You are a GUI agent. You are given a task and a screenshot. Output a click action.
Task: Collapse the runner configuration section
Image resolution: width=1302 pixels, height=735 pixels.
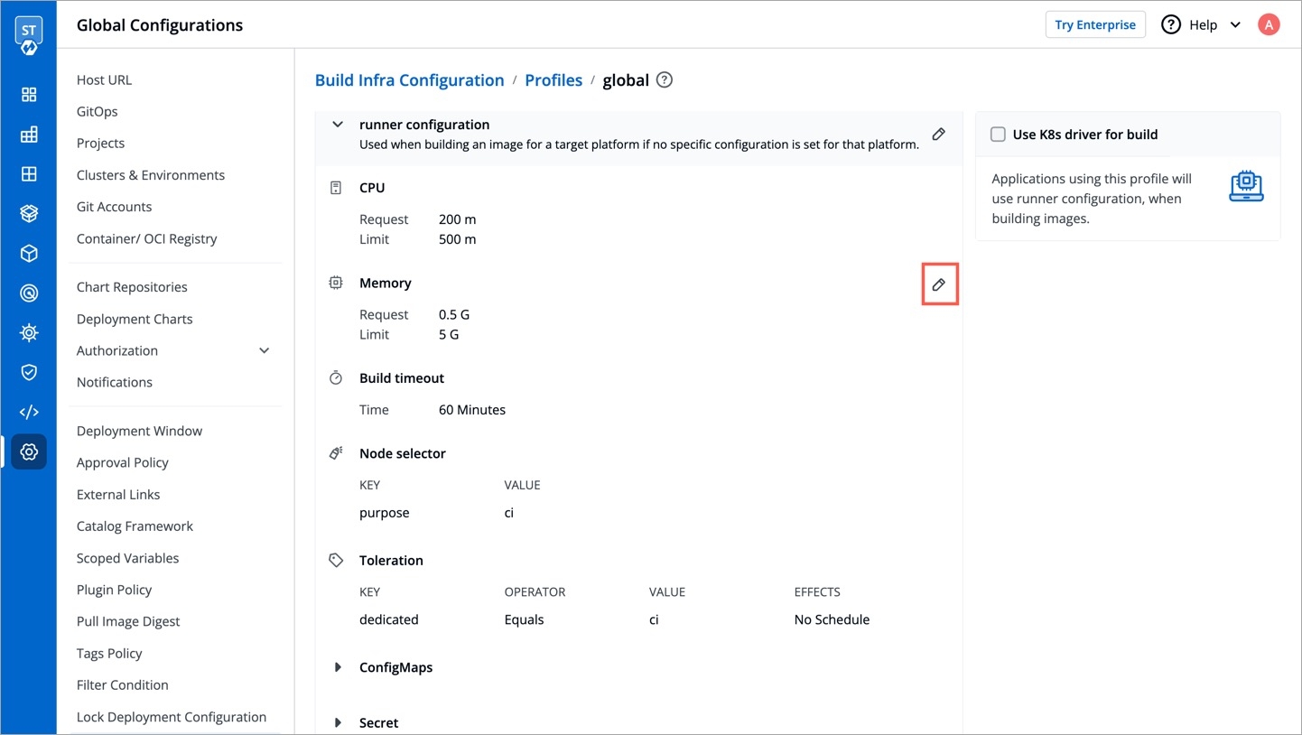tap(338, 125)
